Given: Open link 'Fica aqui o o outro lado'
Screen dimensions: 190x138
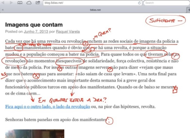Looking at the screenshot, I should pos(47,107).
